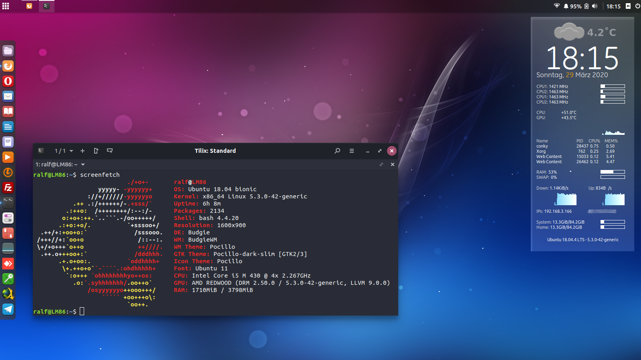Switch to Tilix in the top panel
This screenshot has height=360, width=641.
point(46,6)
